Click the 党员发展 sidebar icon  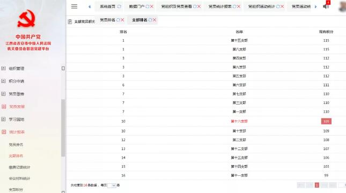(4, 107)
